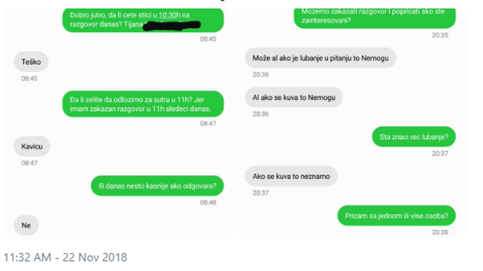
Task: Select the 'Može al ako je lubanje' message
Action: 320,58
